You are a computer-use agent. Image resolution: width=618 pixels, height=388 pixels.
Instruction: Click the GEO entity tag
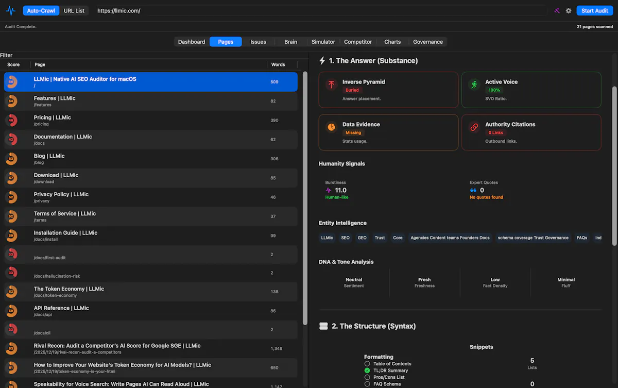pyautogui.click(x=362, y=238)
